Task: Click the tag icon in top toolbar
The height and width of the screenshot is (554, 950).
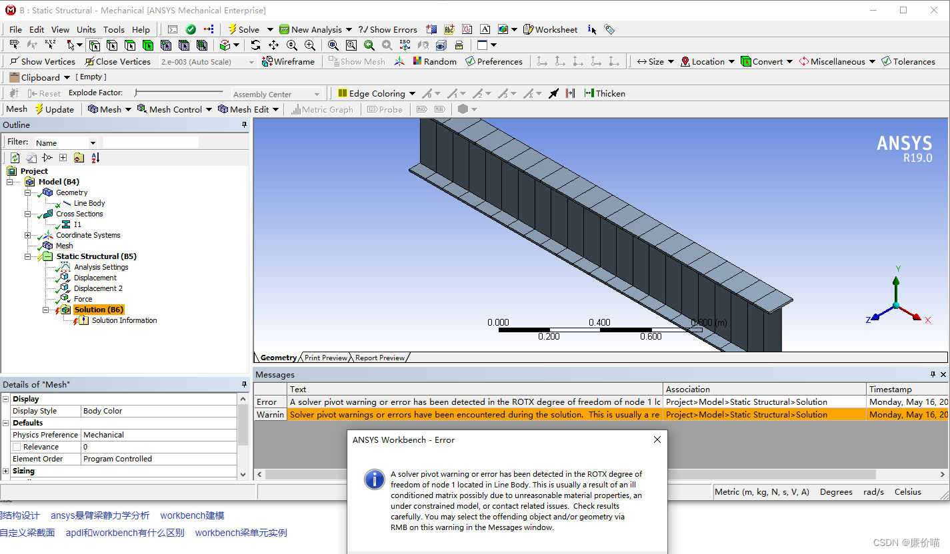Action: 609,29
